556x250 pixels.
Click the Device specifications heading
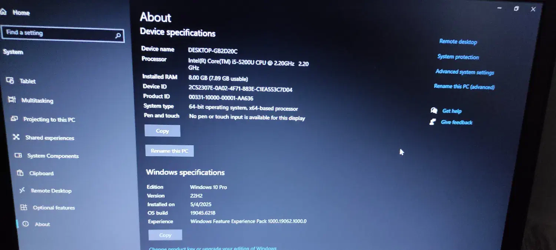178,33
